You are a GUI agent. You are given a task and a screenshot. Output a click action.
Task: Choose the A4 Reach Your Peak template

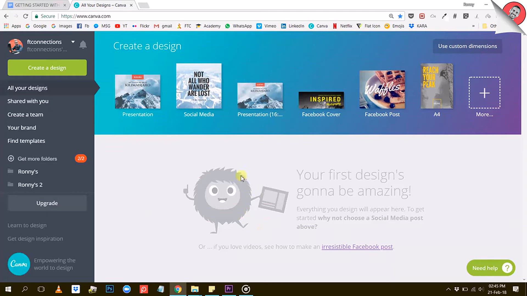click(437, 86)
